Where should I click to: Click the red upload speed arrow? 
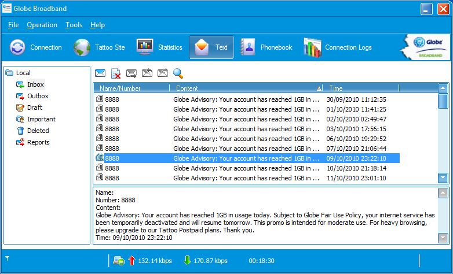pos(131,261)
